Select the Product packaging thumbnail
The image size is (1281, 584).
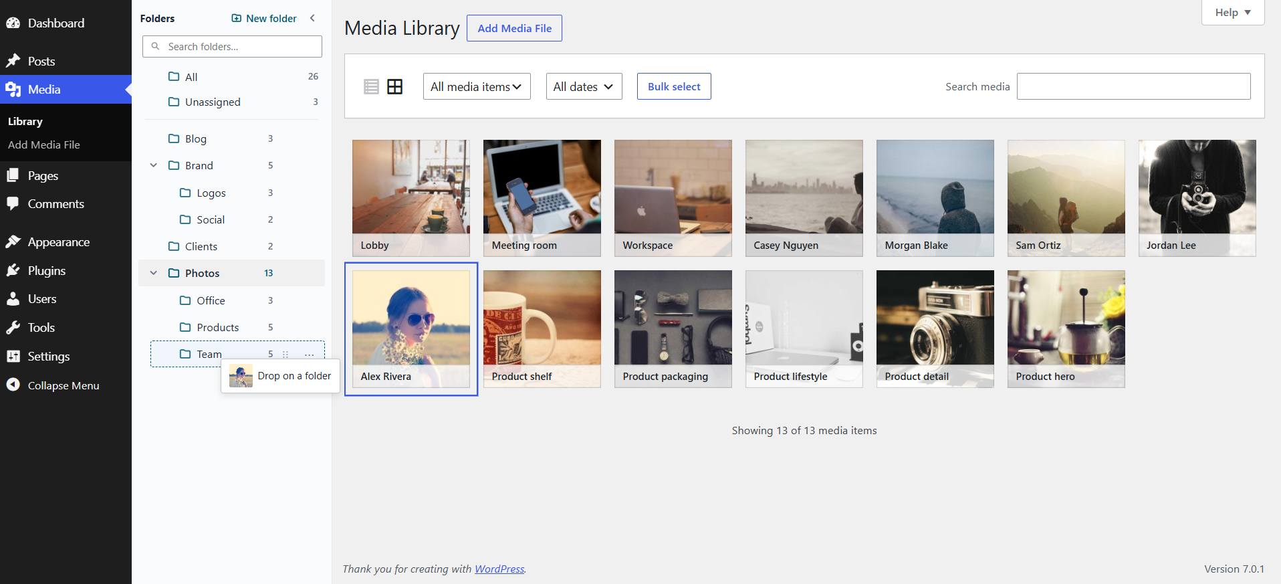click(673, 329)
